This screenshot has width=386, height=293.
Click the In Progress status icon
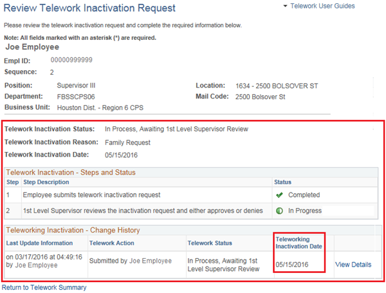[278, 211]
